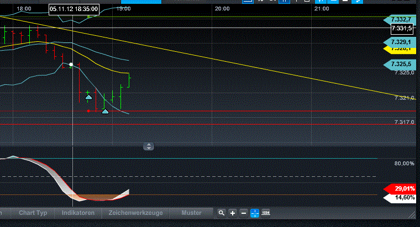Select the upper blue arrow marker on the chart
Image resolution: width=420 pixels, height=227 pixels.
coord(88,97)
